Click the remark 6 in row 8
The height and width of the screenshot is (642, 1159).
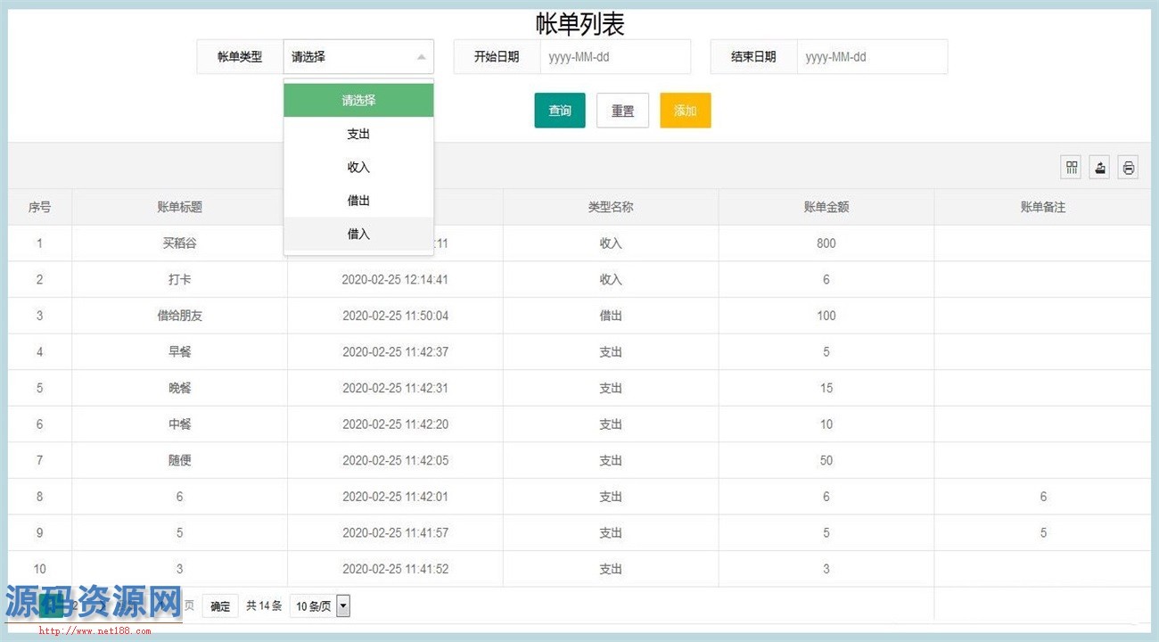click(1043, 497)
